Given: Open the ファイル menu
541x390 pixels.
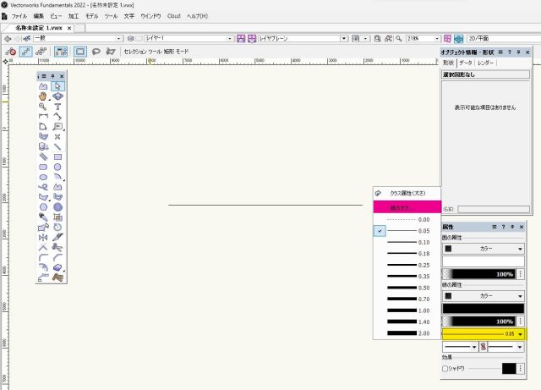Looking at the screenshot, I should (19, 16).
